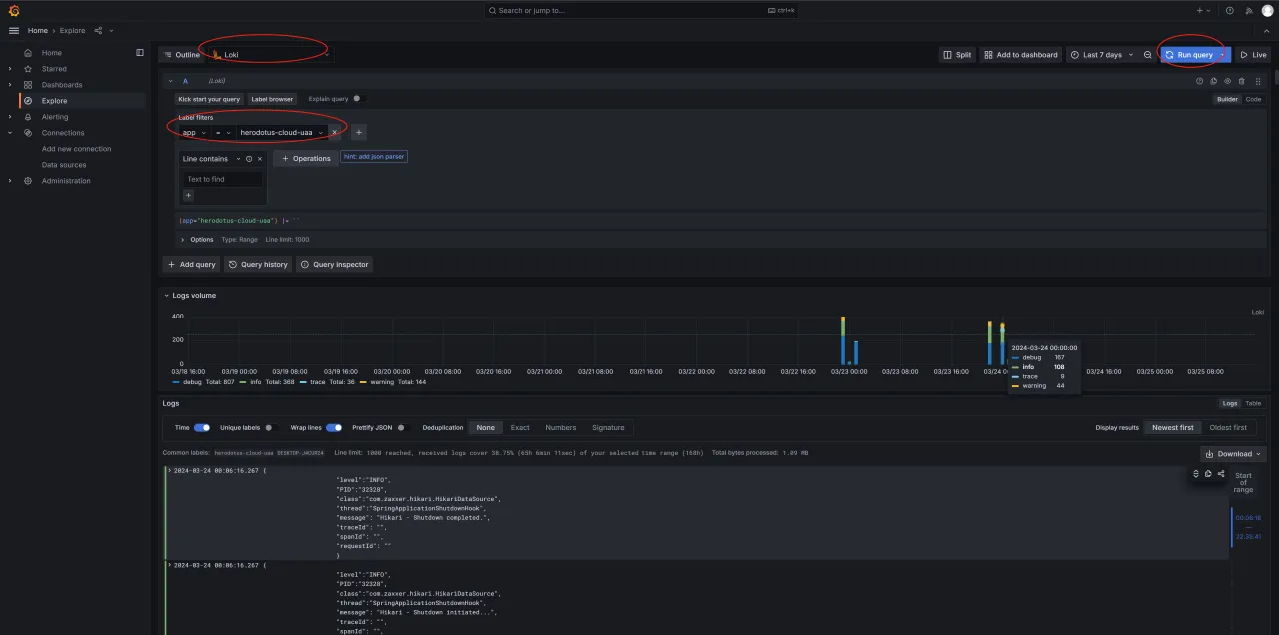The image size is (1279, 635).
Task: Click the Add to dashboard button
Action: coord(1021,54)
